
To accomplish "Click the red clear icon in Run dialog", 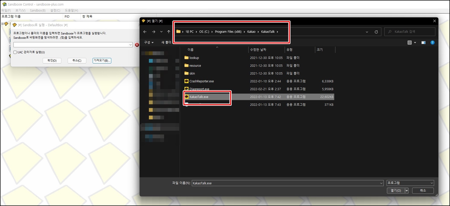I will click(x=137, y=45).
